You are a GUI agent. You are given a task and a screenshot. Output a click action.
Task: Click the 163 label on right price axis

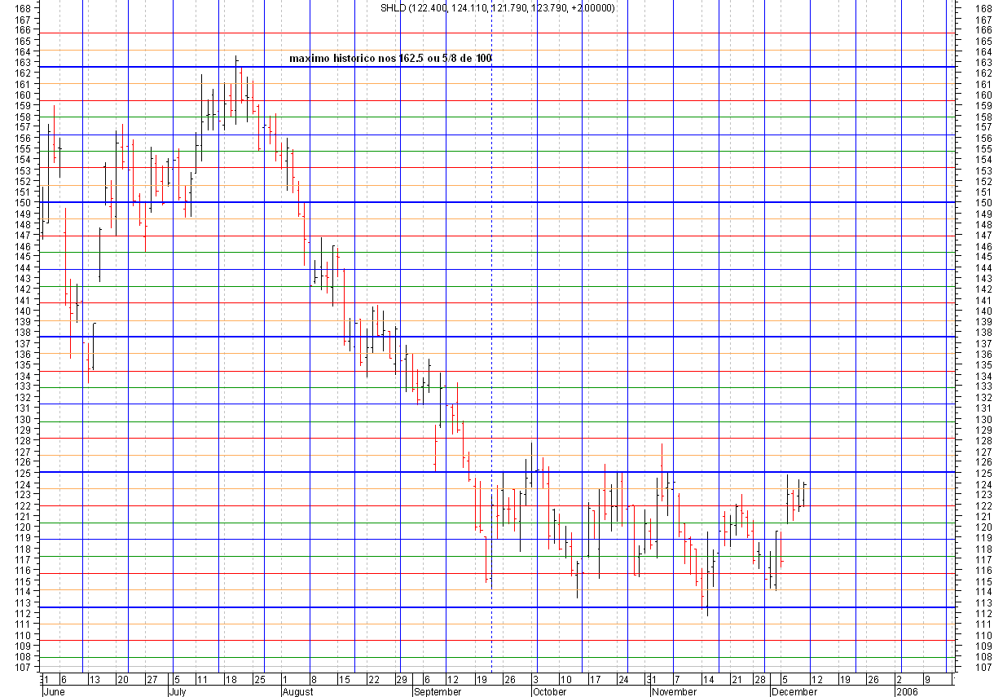coord(983,62)
